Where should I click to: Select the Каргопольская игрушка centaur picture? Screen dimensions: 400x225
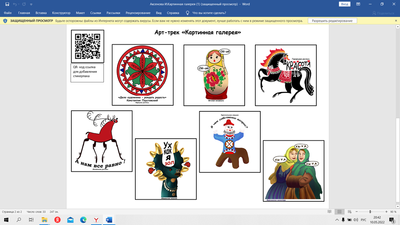[x=230, y=142]
